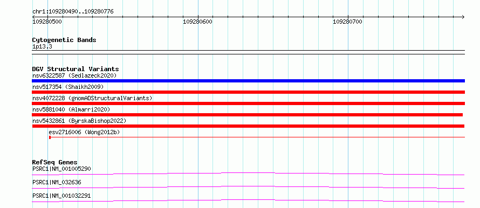480x208 pixels.
Task: Click the magenta NM_001032291 gene line
Action: click(x=248, y=200)
